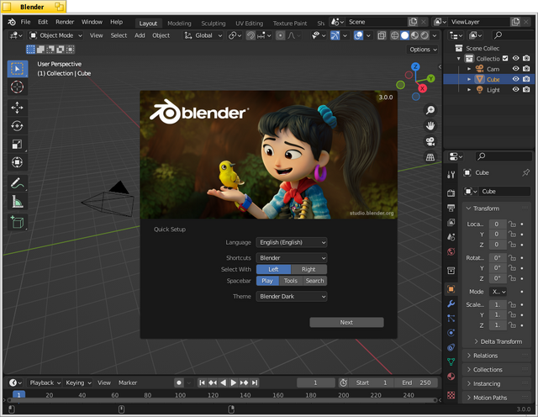Click the zoom view magnifier icon
538x417 pixels.
point(430,110)
